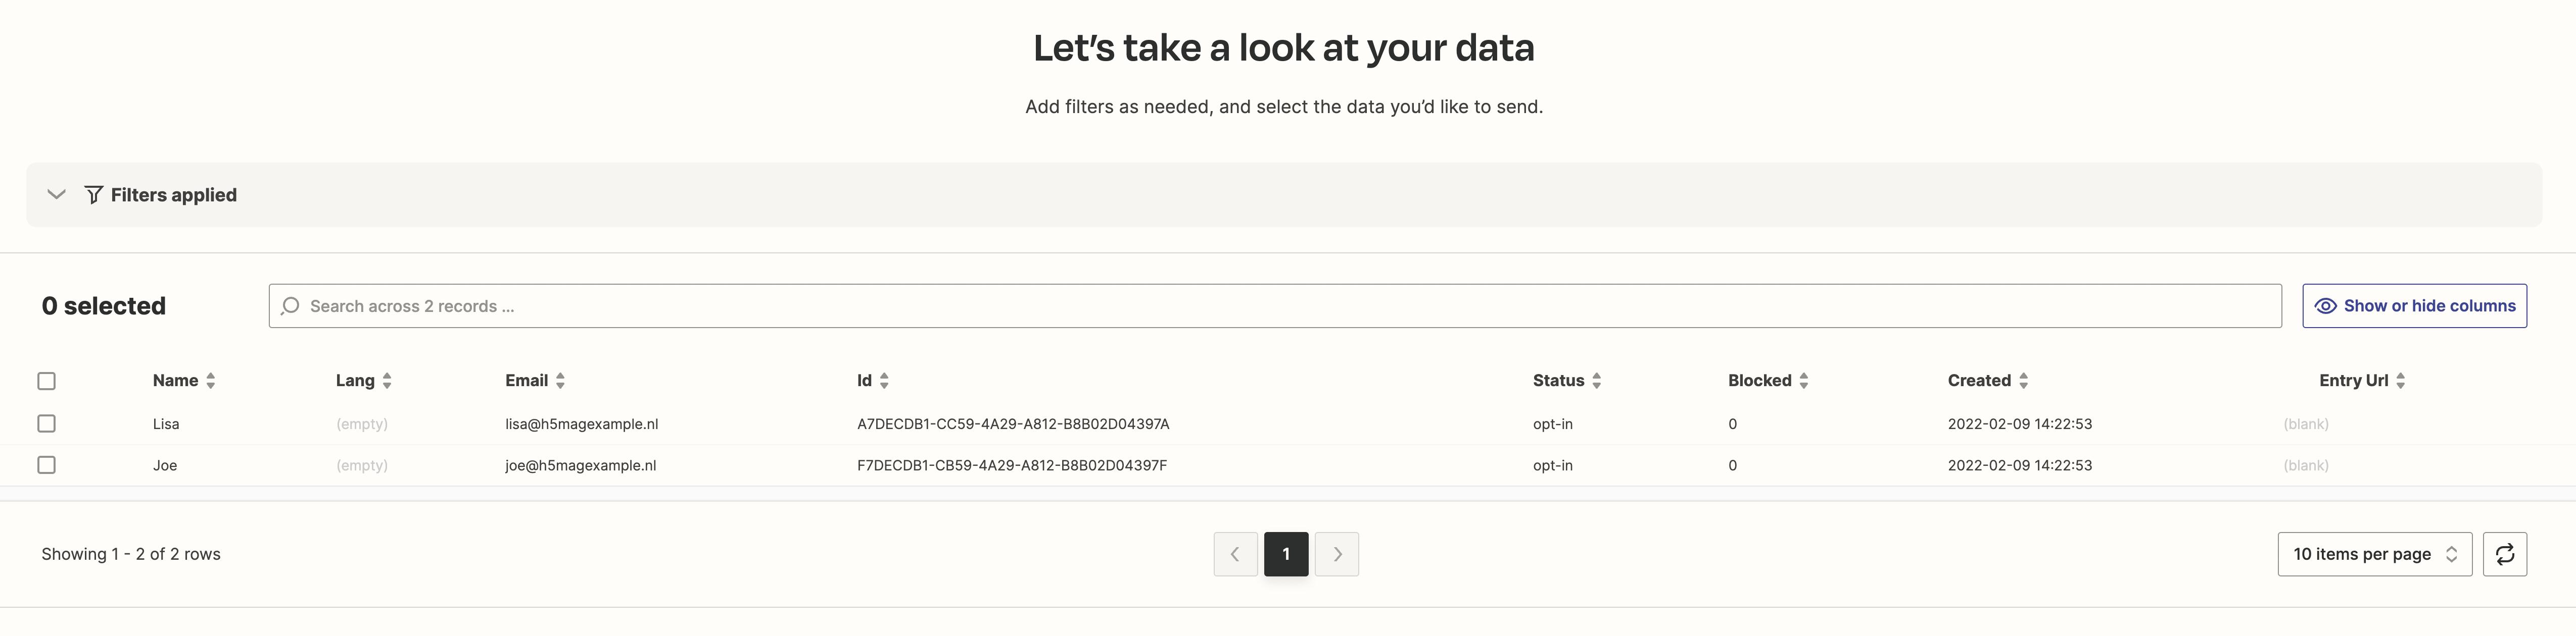Select page 1 in pagination

pyautogui.click(x=1286, y=554)
